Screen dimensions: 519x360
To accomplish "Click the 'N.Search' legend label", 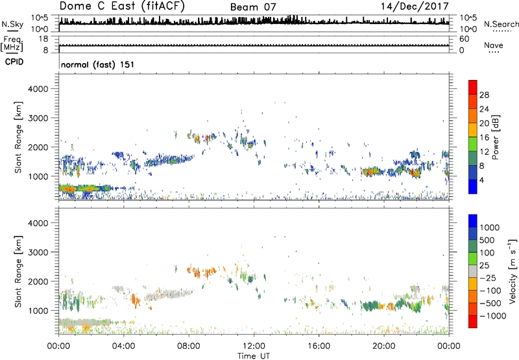I will pyautogui.click(x=501, y=24).
